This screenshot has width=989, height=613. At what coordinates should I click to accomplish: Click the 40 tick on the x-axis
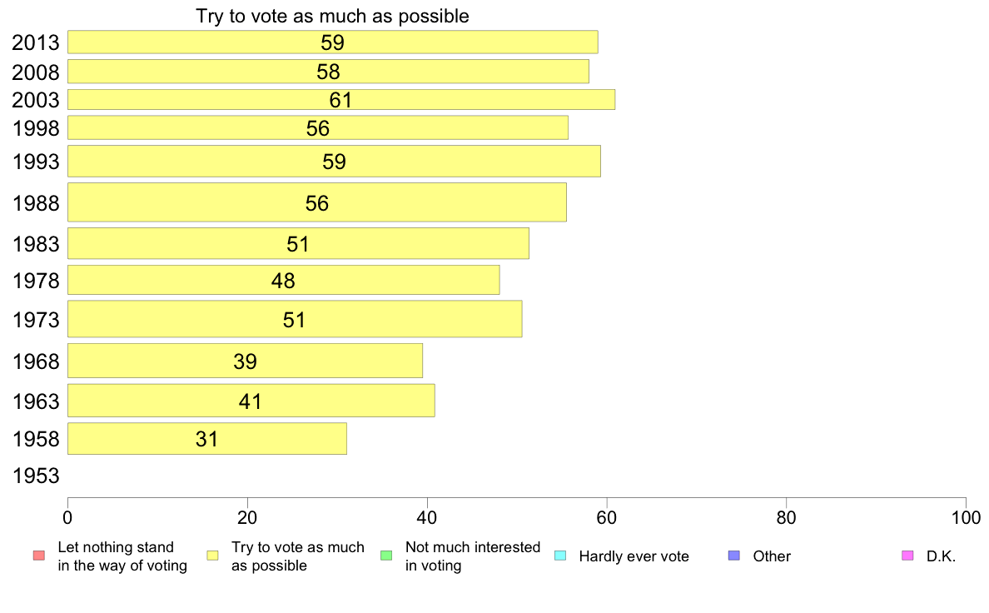(427, 518)
